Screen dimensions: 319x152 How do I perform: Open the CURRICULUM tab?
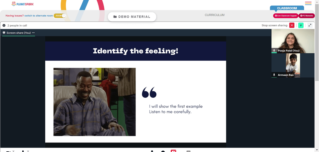(214, 15)
